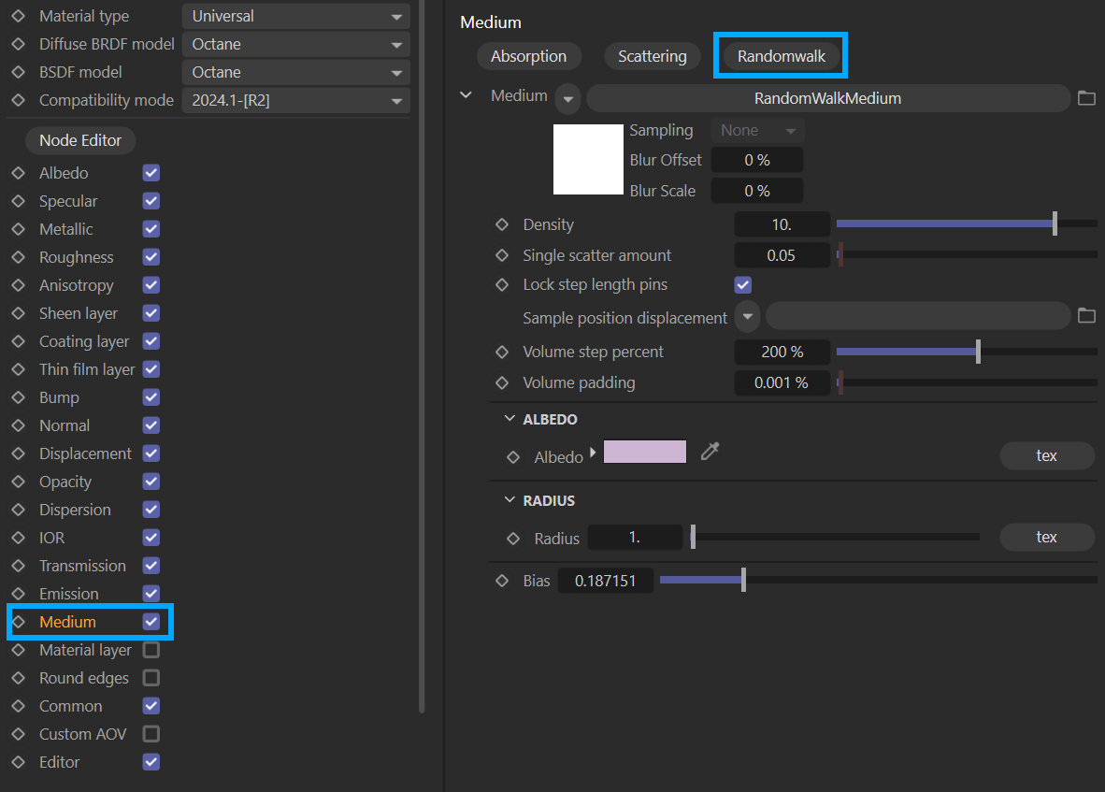Switch to the Scattering medium tab
Viewport: 1105px width, 792px height.
[652, 56]
